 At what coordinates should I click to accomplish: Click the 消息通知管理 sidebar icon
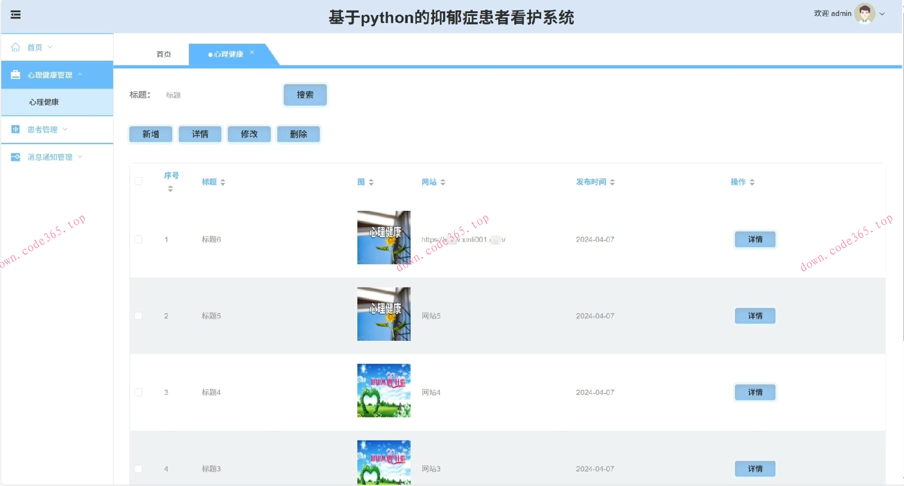pyautogui.click(x=16, y=157)
